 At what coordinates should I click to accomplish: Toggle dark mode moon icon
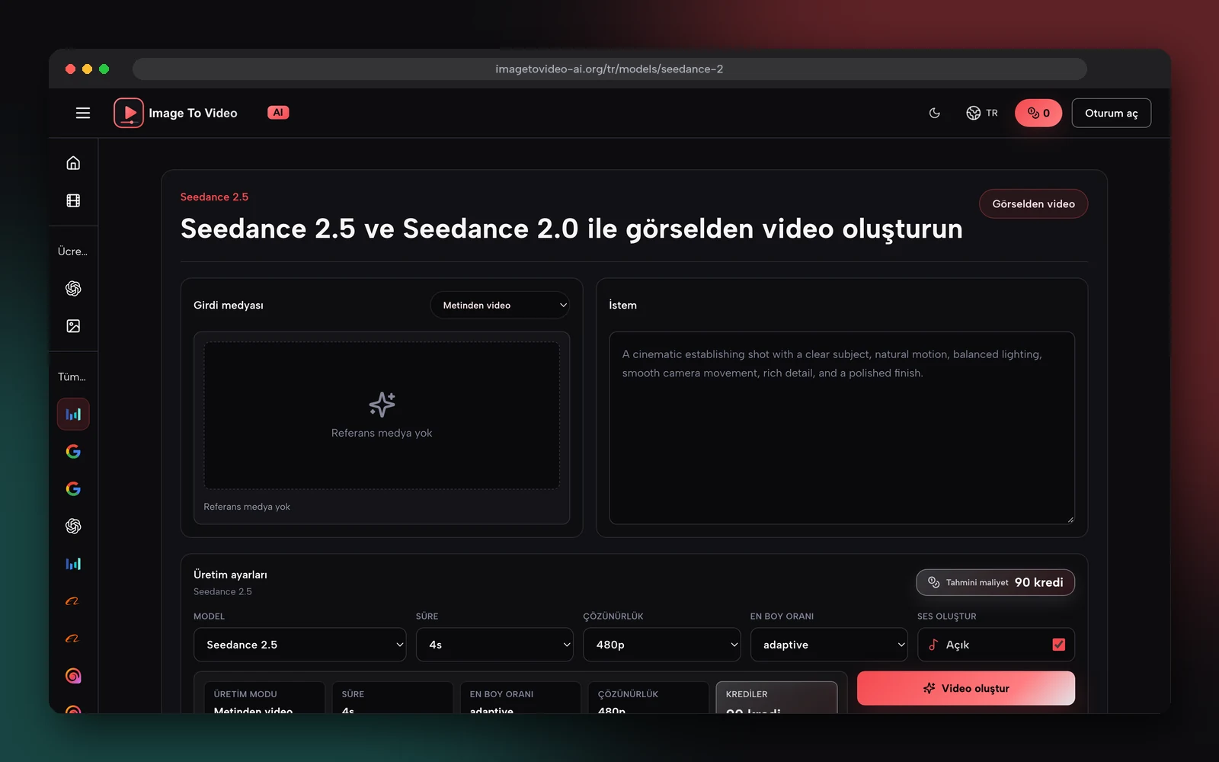pos(935,113)
